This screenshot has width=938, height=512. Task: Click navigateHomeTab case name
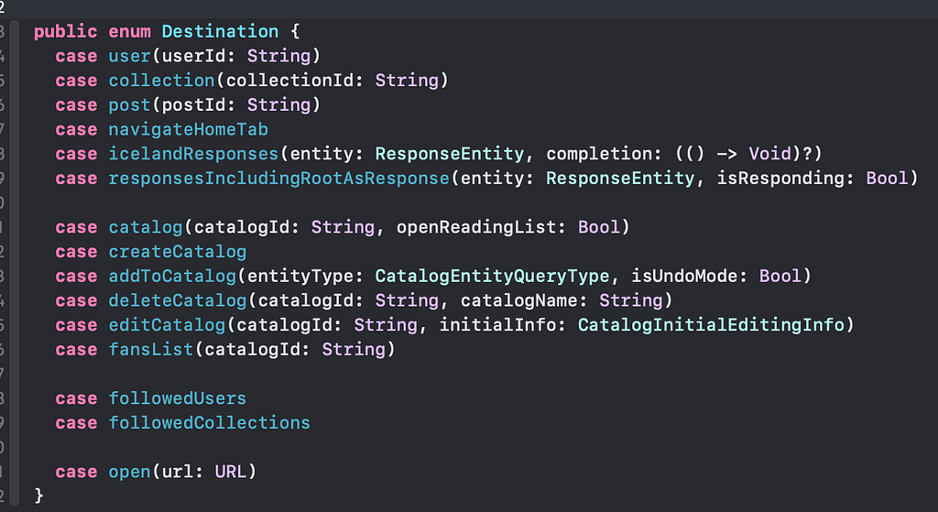click(x=188, y=129)
